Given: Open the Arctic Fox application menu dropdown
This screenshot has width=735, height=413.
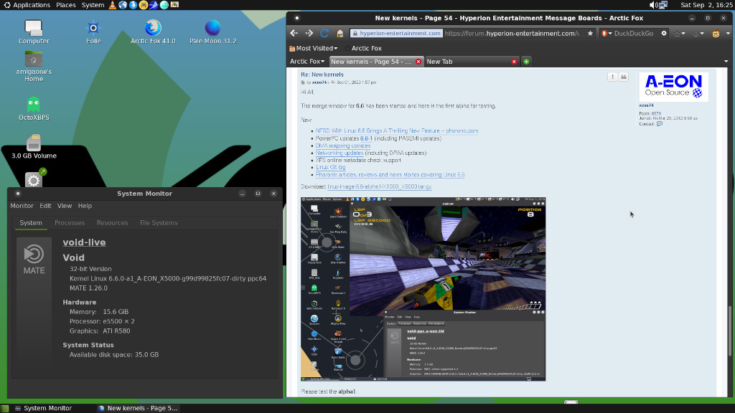Looking at the screenshot, I should [x=307, y=62].
